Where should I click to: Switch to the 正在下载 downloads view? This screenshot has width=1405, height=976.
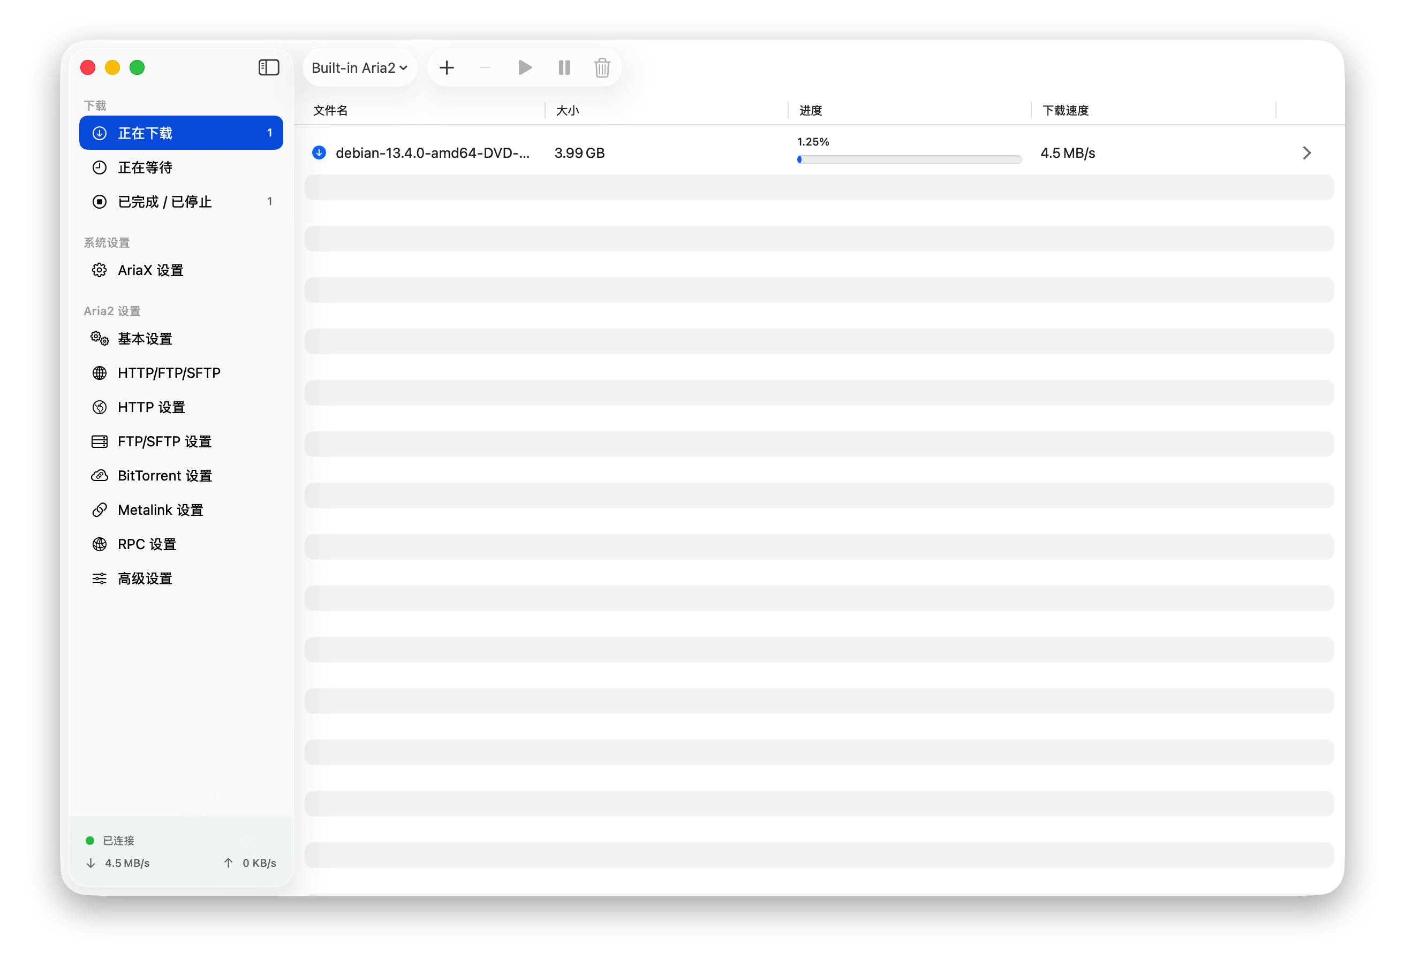pos(145,133)
